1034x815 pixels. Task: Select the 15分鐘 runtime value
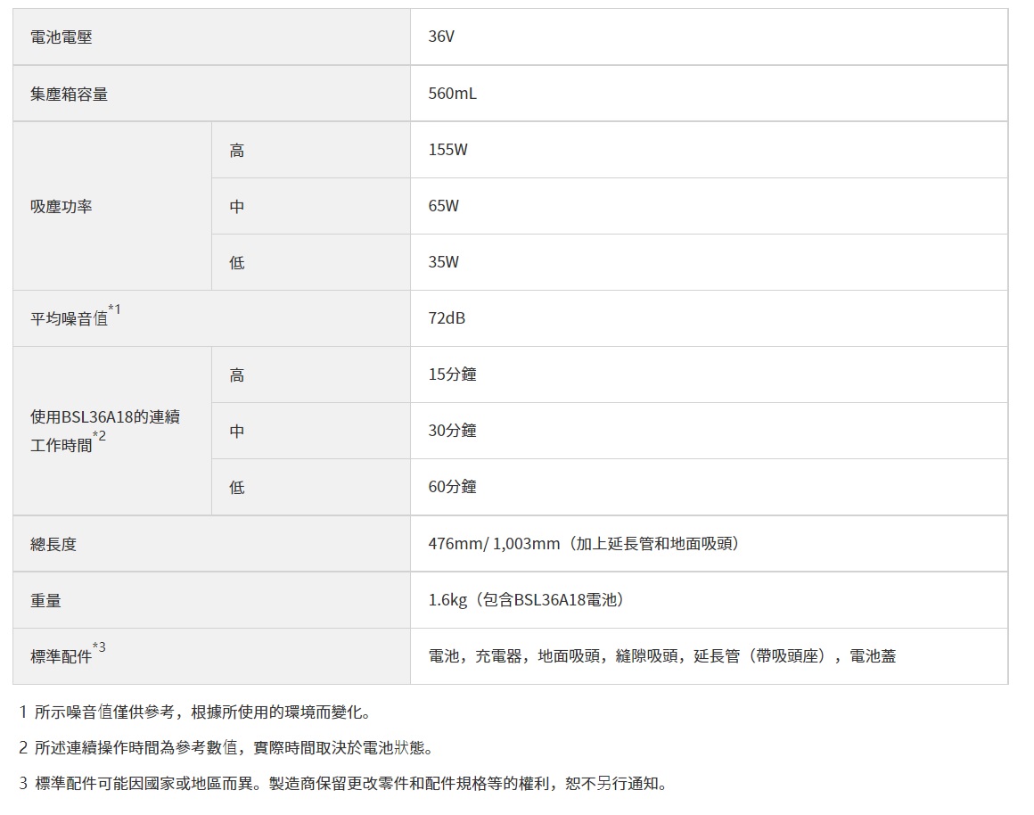point(452,375)
